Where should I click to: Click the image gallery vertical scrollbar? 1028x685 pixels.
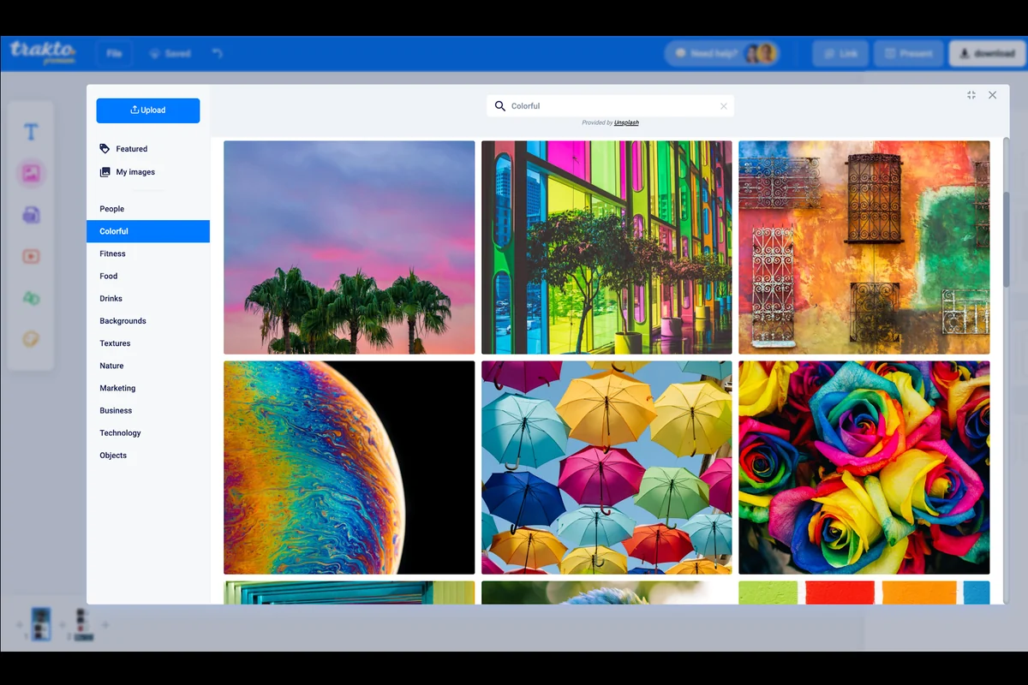1007,240
